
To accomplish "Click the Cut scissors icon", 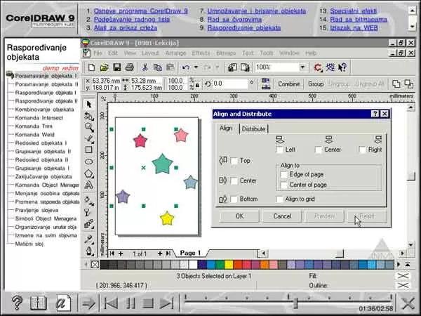I will pos(145,67).
